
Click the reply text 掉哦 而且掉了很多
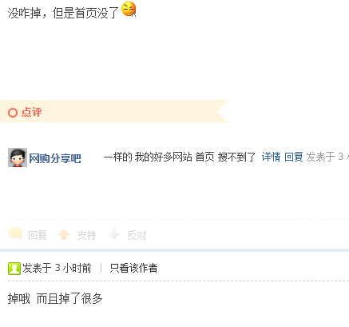(55, 298)
